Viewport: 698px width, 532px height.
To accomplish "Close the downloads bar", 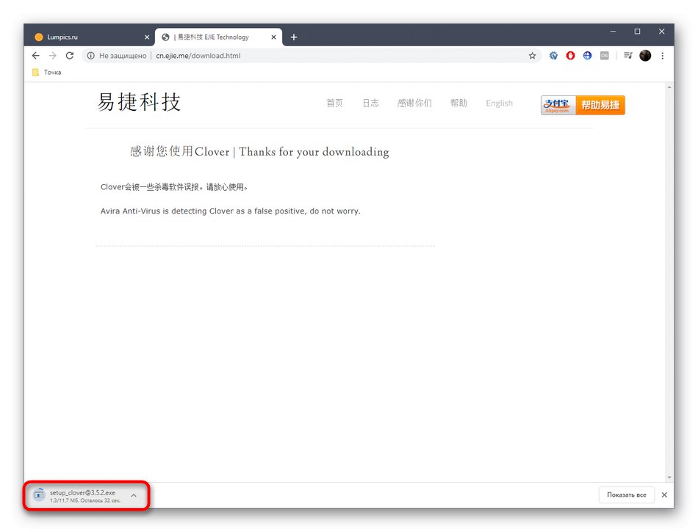I will click(x=664, y=495).
